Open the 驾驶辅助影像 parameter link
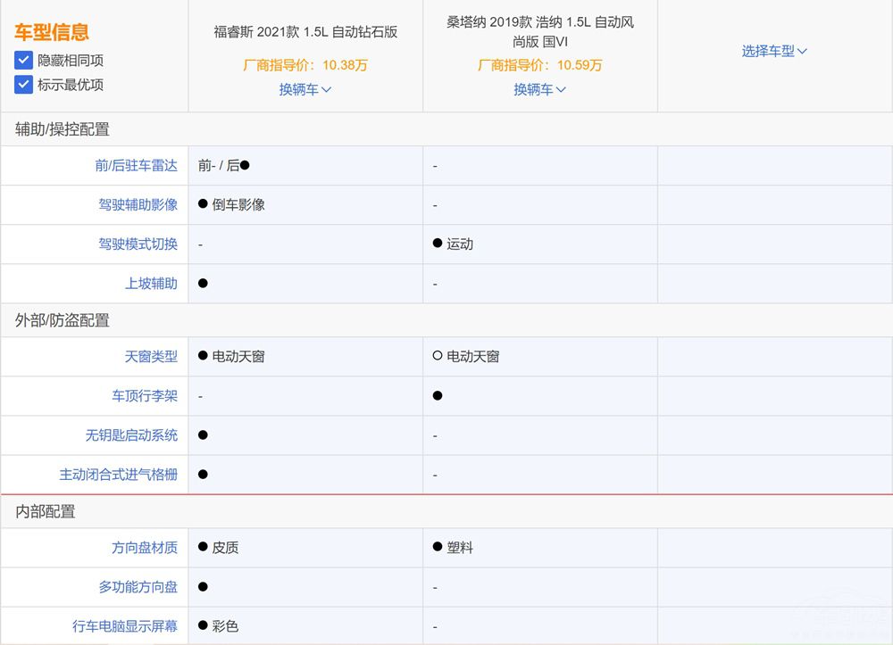893x645 pixels. (x=138, y=204)
